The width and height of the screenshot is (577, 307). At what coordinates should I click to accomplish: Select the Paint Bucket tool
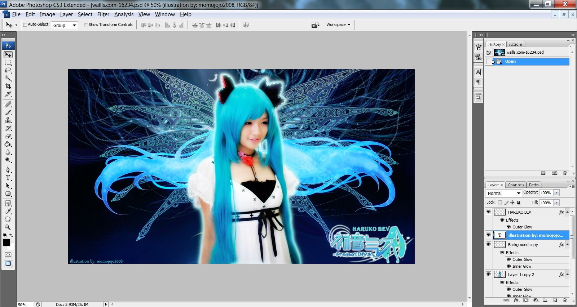pyautogui.click(x=8, y=144)
